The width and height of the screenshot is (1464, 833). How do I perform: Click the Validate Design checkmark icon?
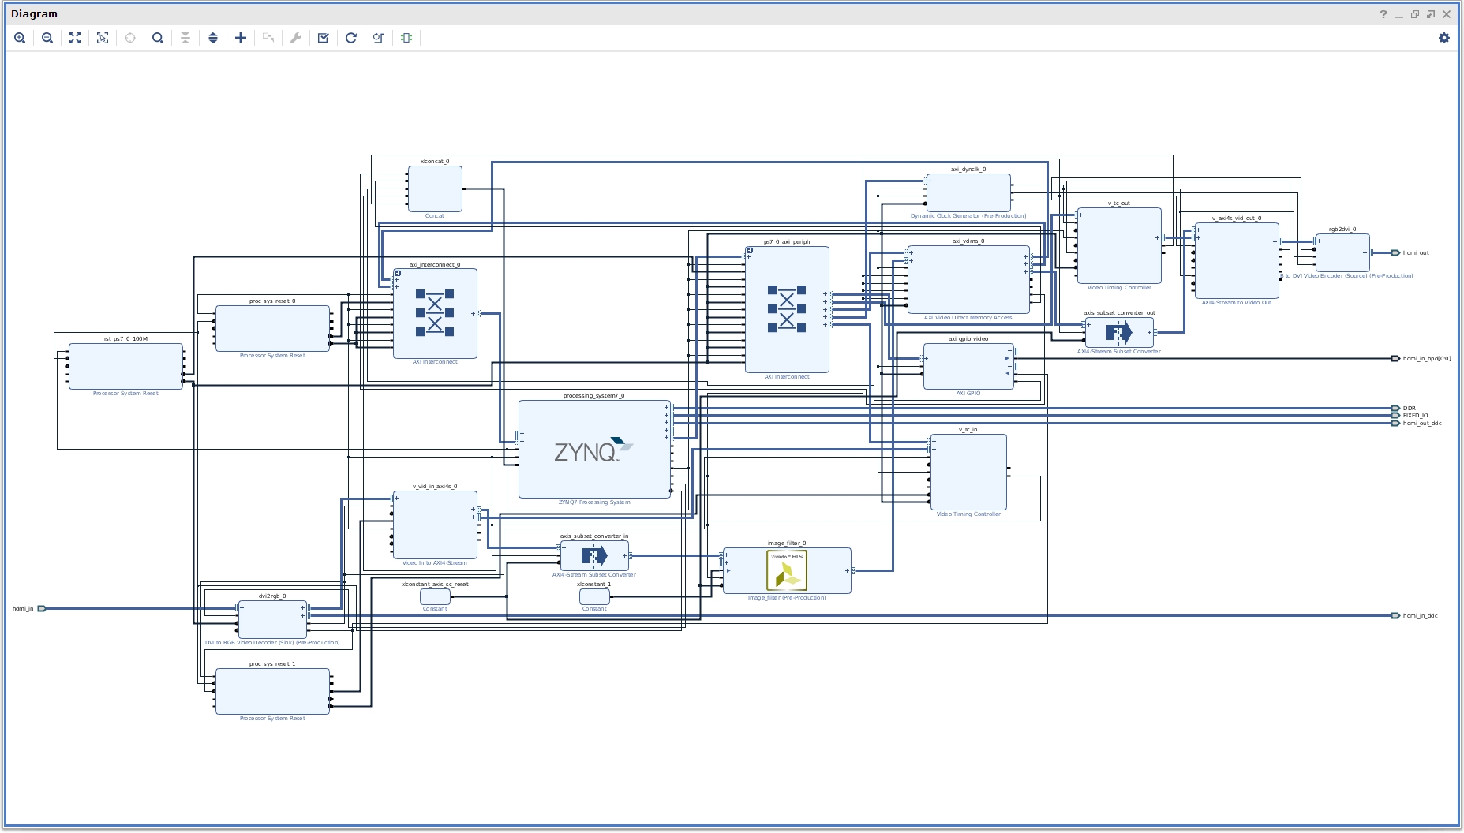(324, 38)
